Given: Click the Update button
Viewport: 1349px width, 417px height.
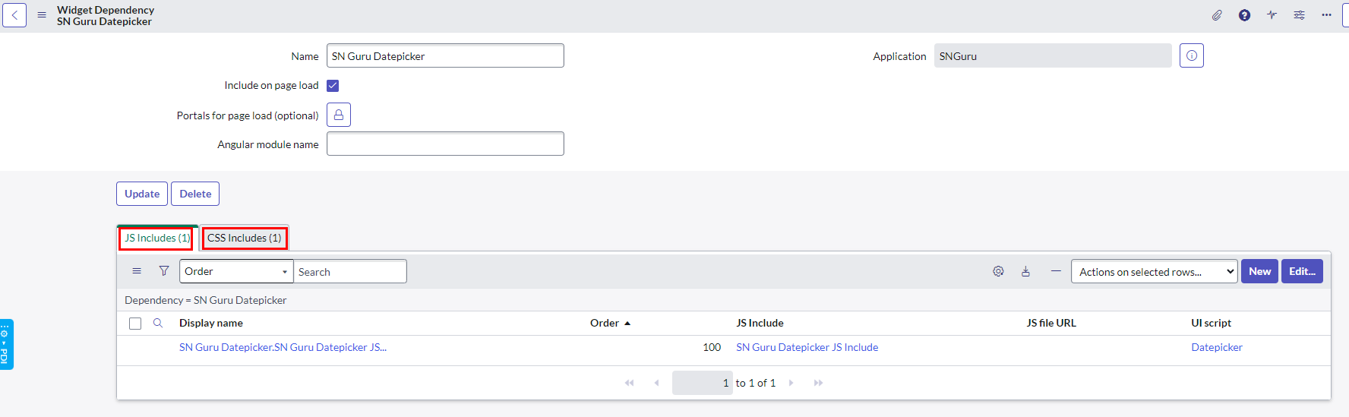Looking at the screenshot, I should (x=142, y=194).
